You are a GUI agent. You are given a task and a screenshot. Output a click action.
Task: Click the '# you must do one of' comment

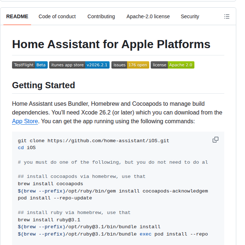(113, 162)
